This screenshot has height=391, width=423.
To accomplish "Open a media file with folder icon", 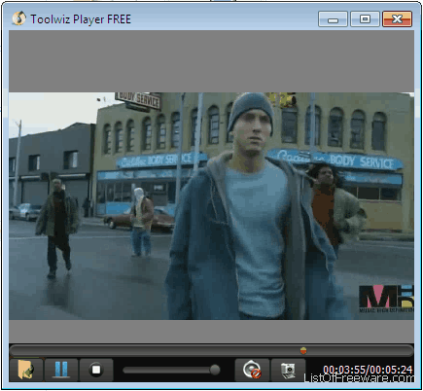I will coord(26,370).
